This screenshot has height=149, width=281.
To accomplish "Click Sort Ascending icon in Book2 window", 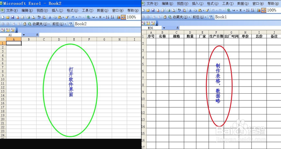I will [x=108, y=17].
